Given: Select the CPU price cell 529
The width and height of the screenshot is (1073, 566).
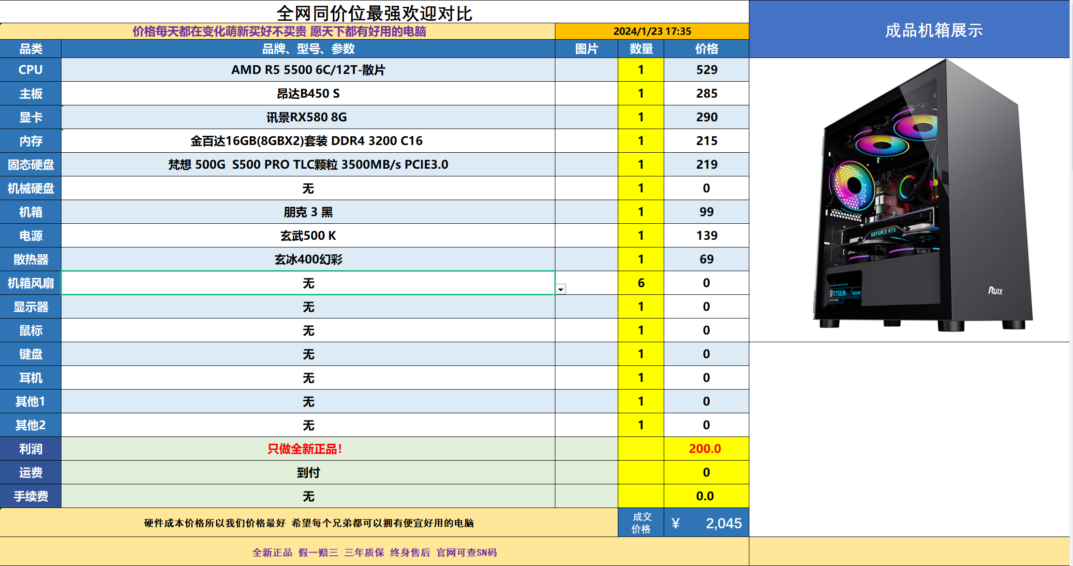Looking at the screenshot, I should tap(706, 70).
